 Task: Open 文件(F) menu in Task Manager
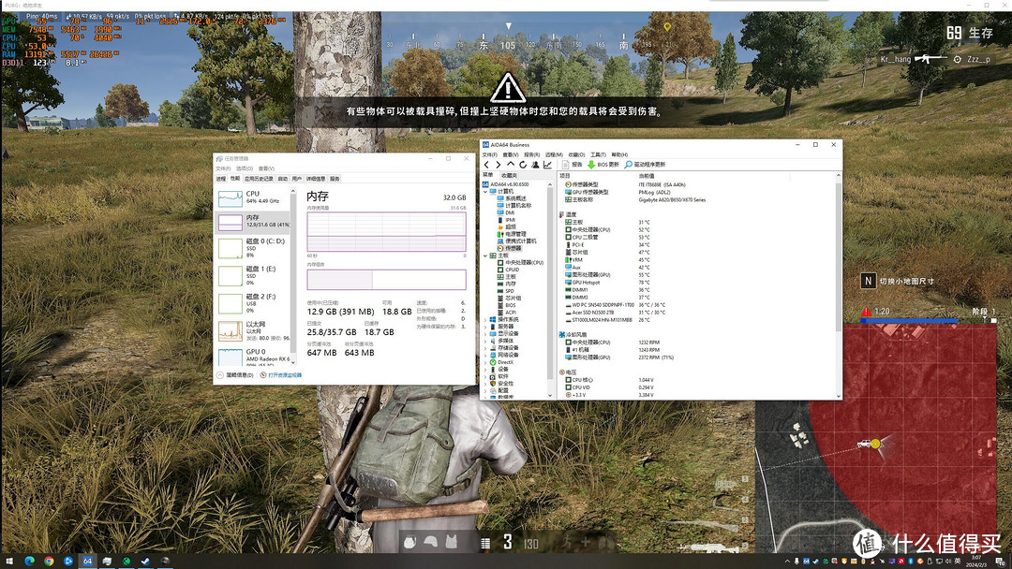pyautogui.click(x=223, y=168)
